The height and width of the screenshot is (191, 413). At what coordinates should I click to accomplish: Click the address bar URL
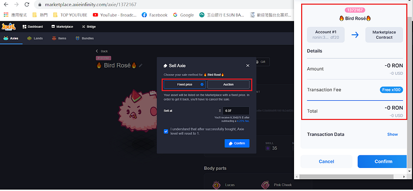click(91, 5)
